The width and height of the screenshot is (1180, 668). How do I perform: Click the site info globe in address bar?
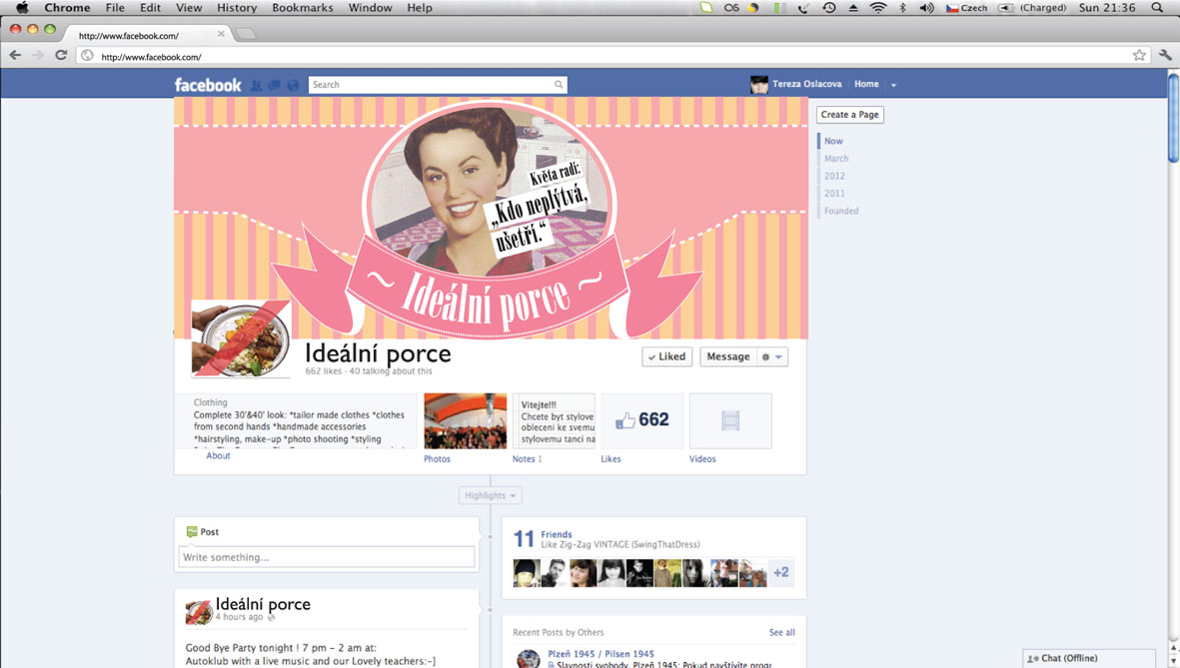click(x=87, y=56)
